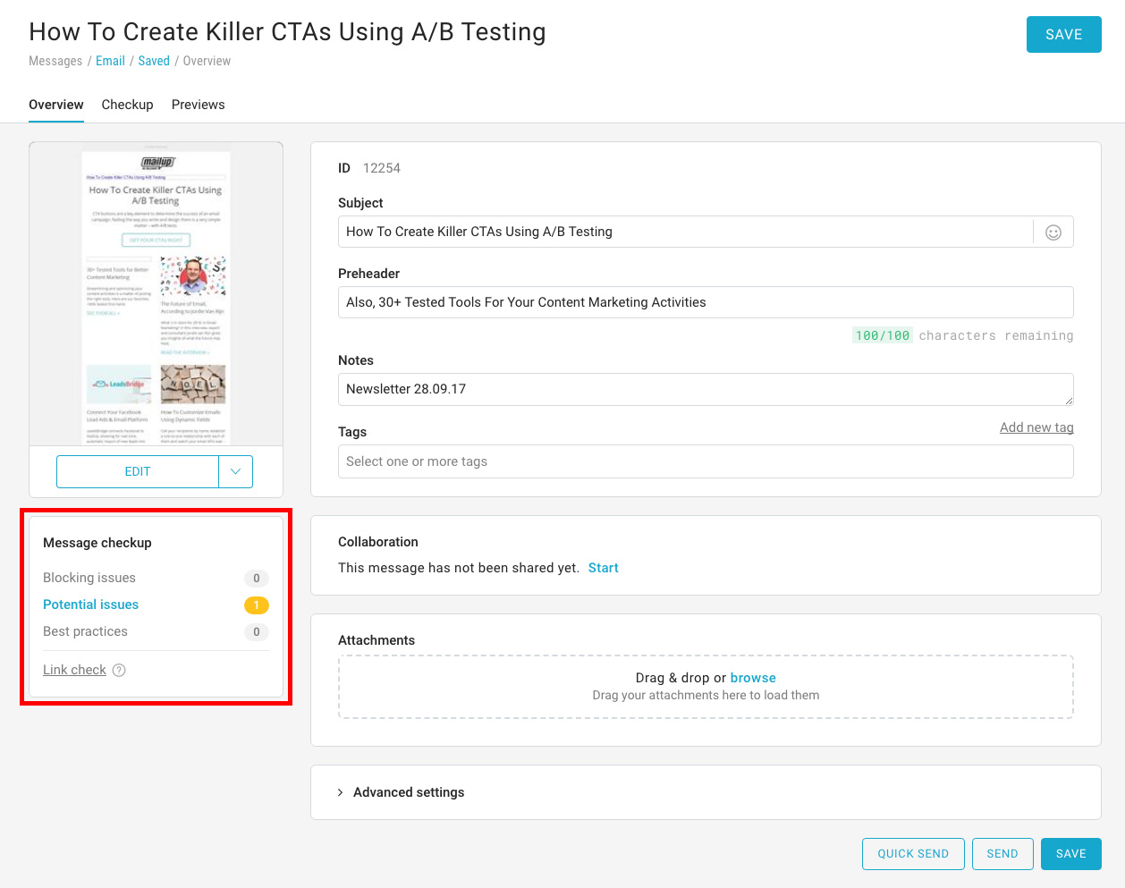Click the EDIT message button

coord(138,472)
